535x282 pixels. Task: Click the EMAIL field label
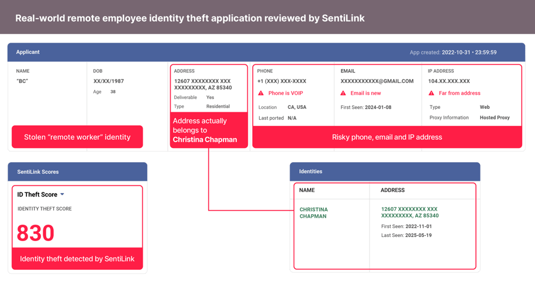[x=348, y=71]
